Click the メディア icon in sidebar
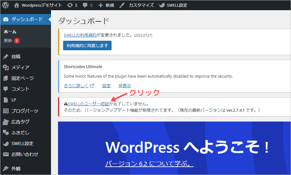 (6, 67)
